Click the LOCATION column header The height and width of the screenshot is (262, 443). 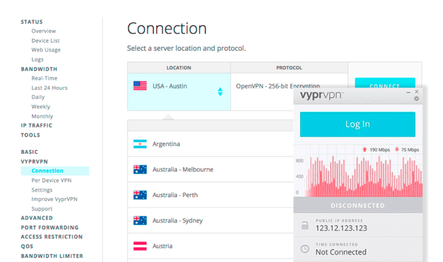pyautogui.click(x=179, y=68)
